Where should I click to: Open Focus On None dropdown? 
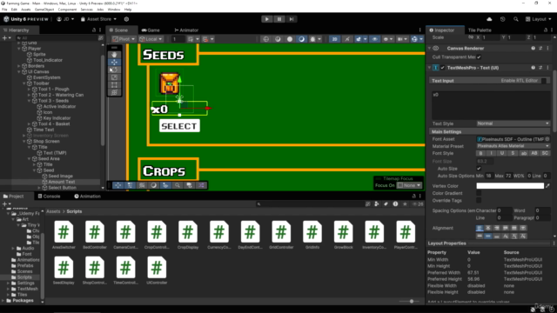tap(409, 185)
